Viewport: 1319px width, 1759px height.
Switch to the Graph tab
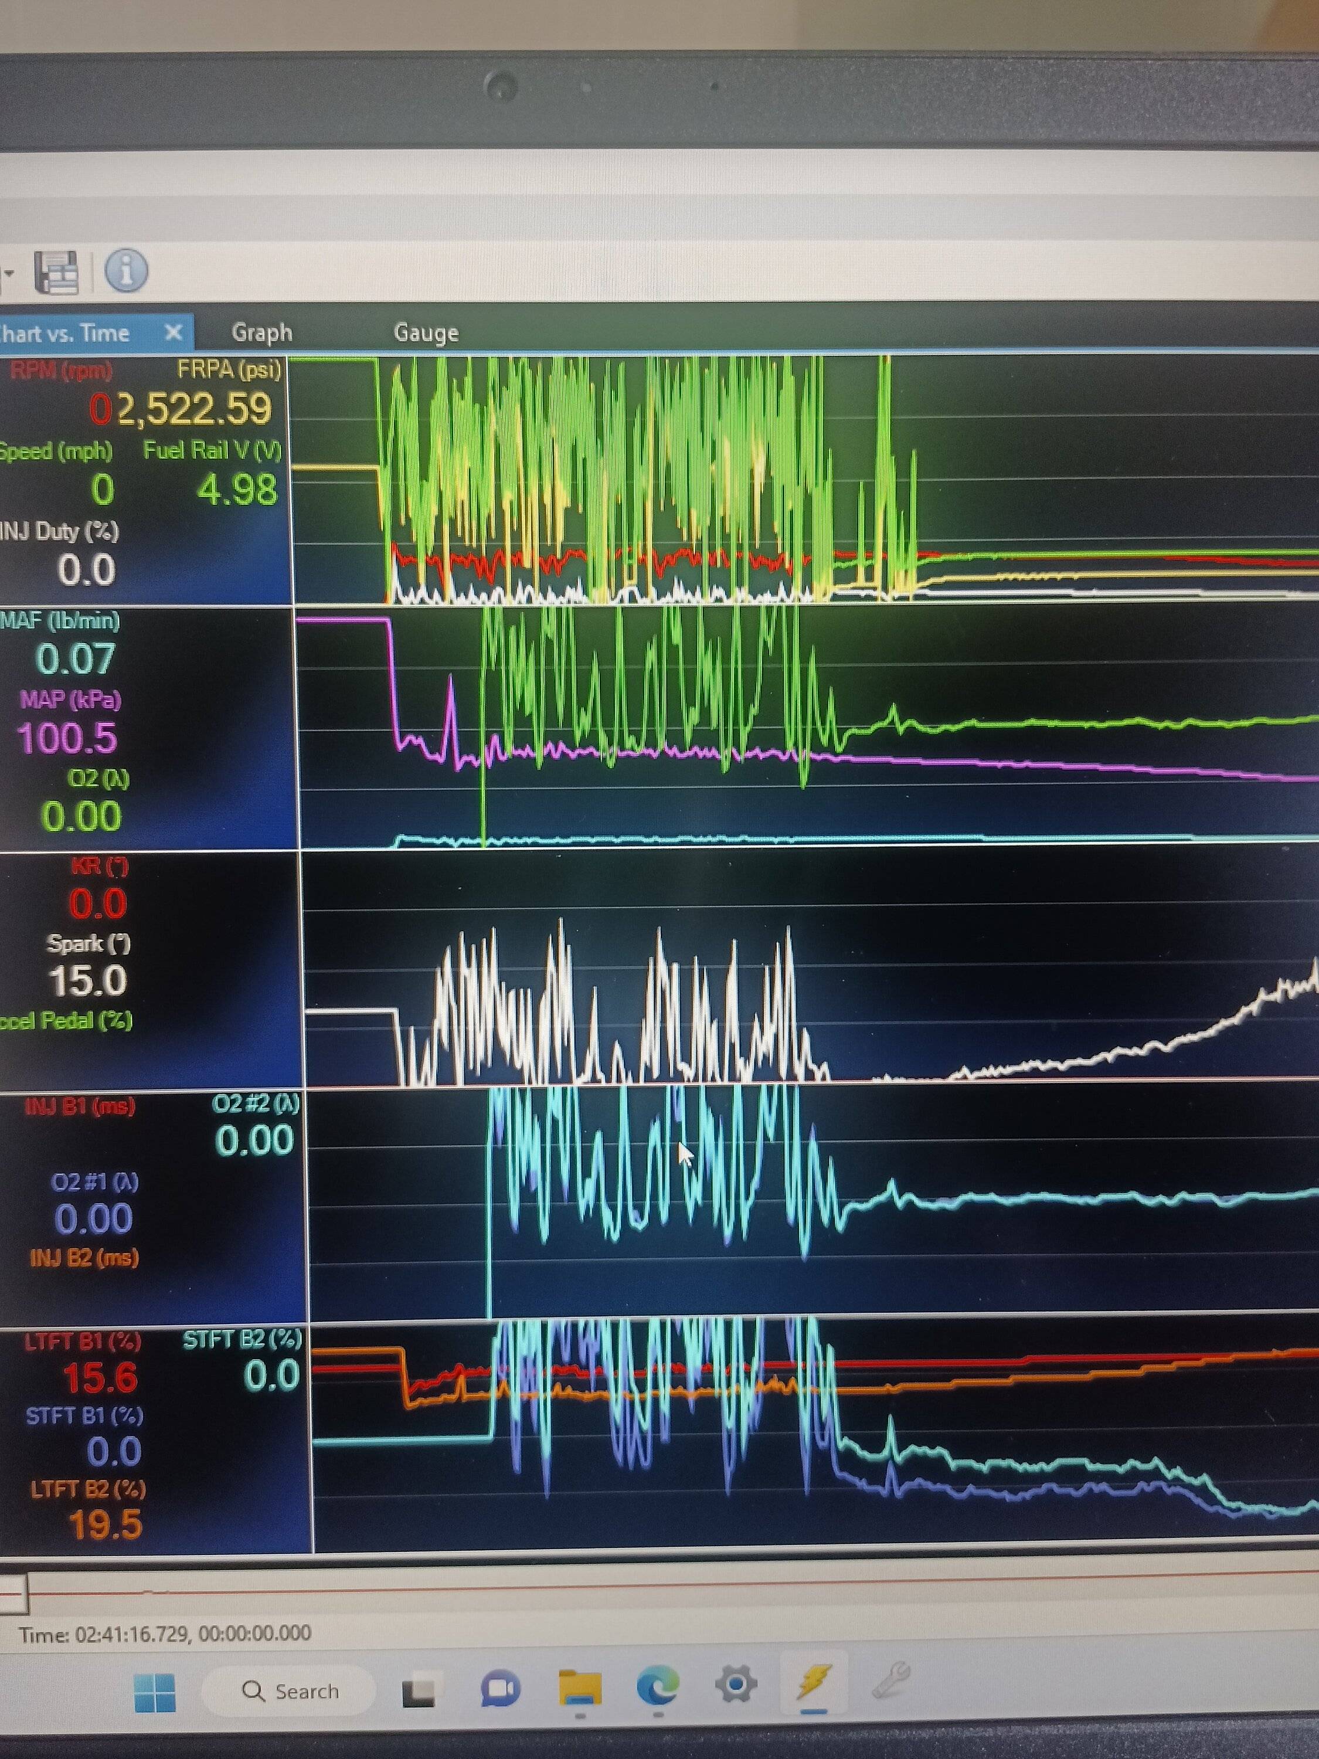tap(261, 332)
